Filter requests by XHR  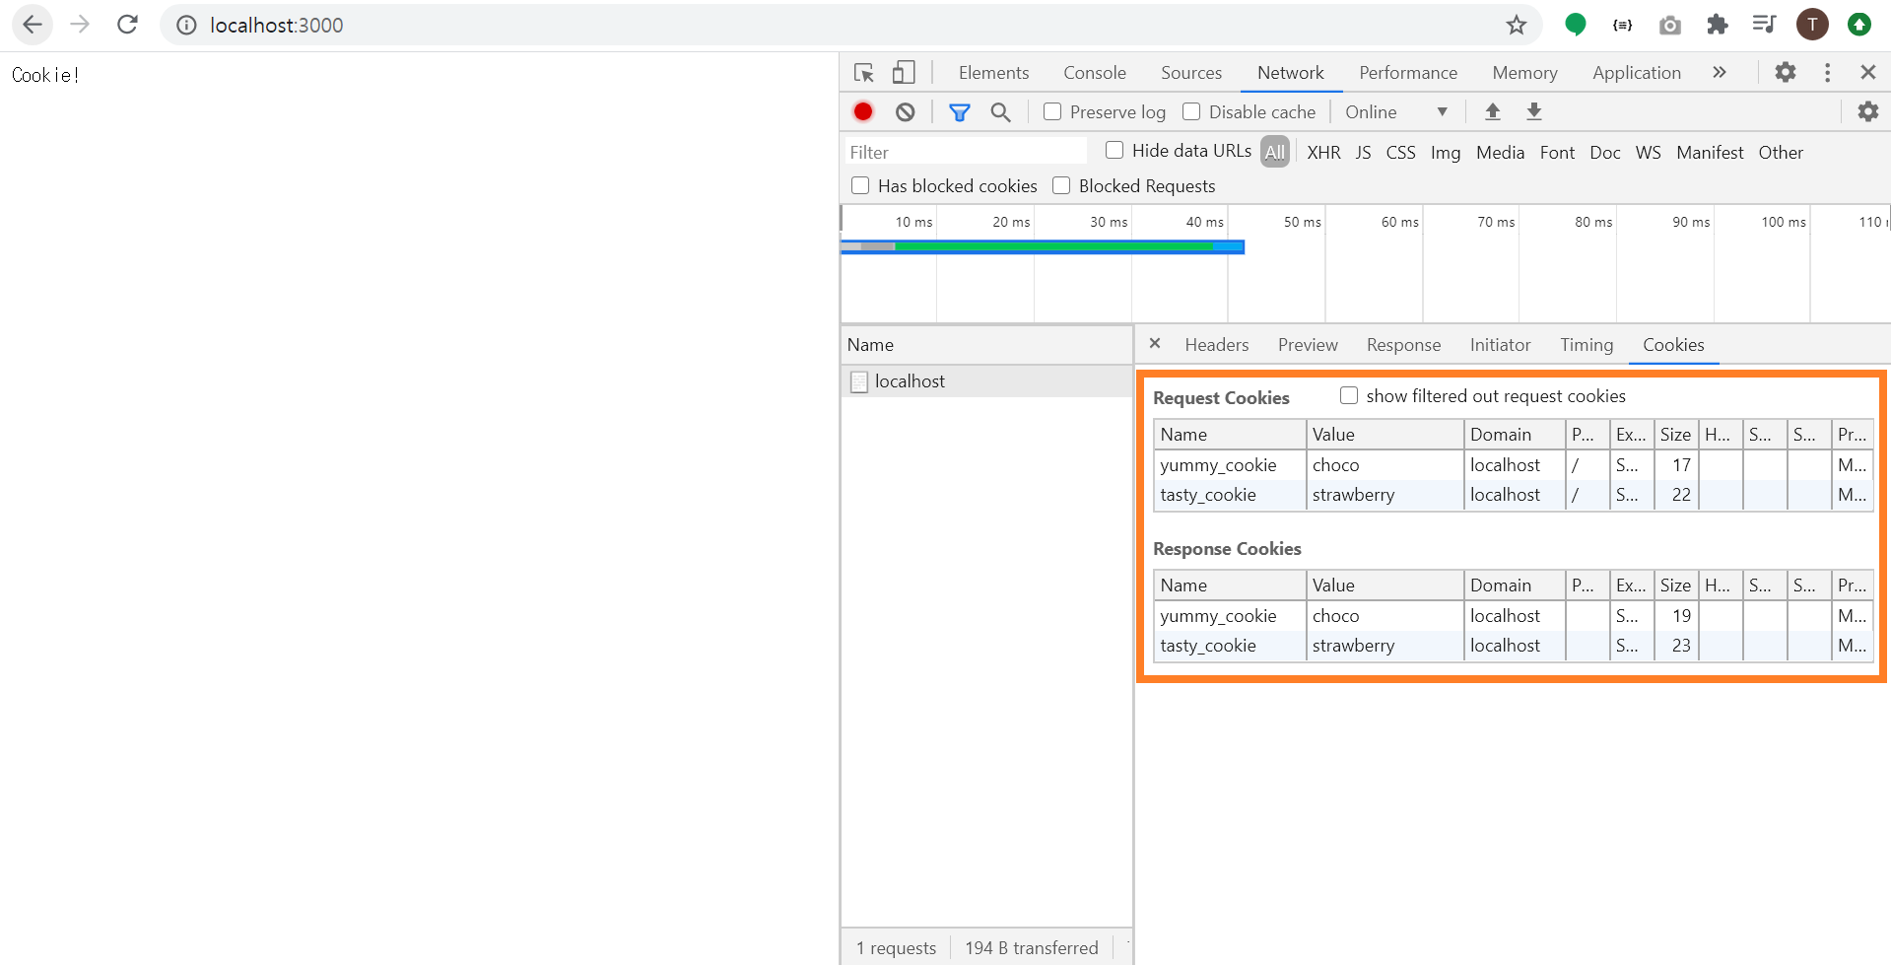click(1323, 153)
